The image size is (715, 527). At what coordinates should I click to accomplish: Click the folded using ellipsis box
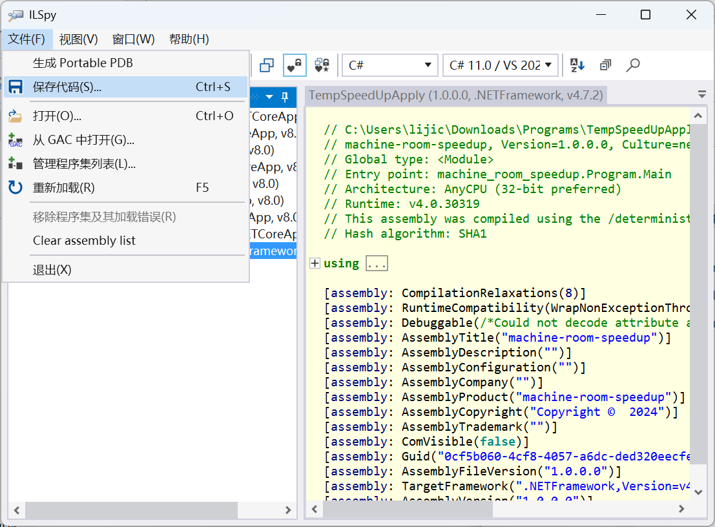[377, 263]
